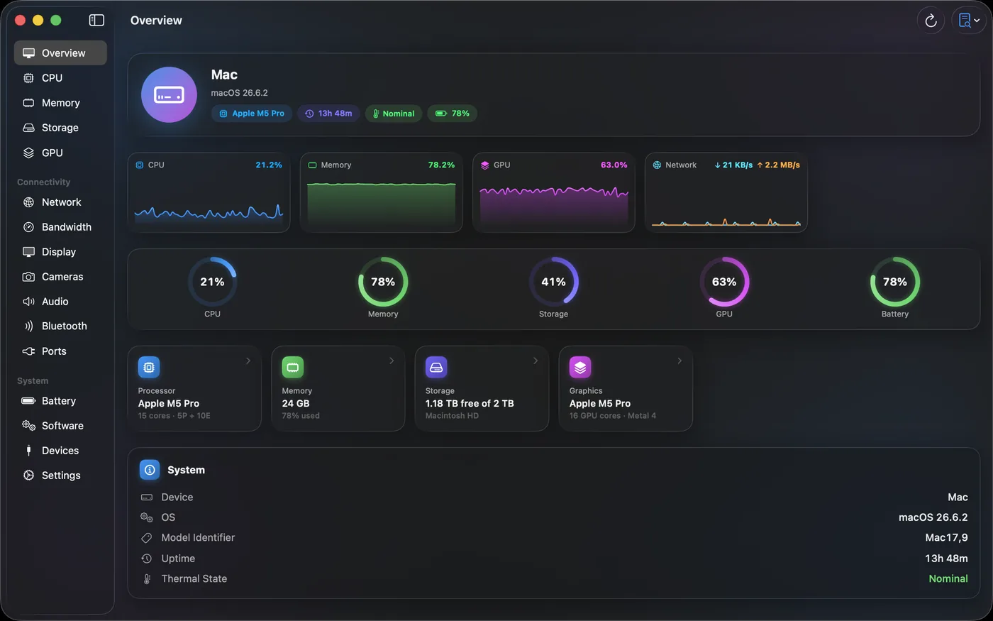Click the Ports icon in the sidebar
The width and height of the screenshot is (993, 621).
[x=28, y=351]
